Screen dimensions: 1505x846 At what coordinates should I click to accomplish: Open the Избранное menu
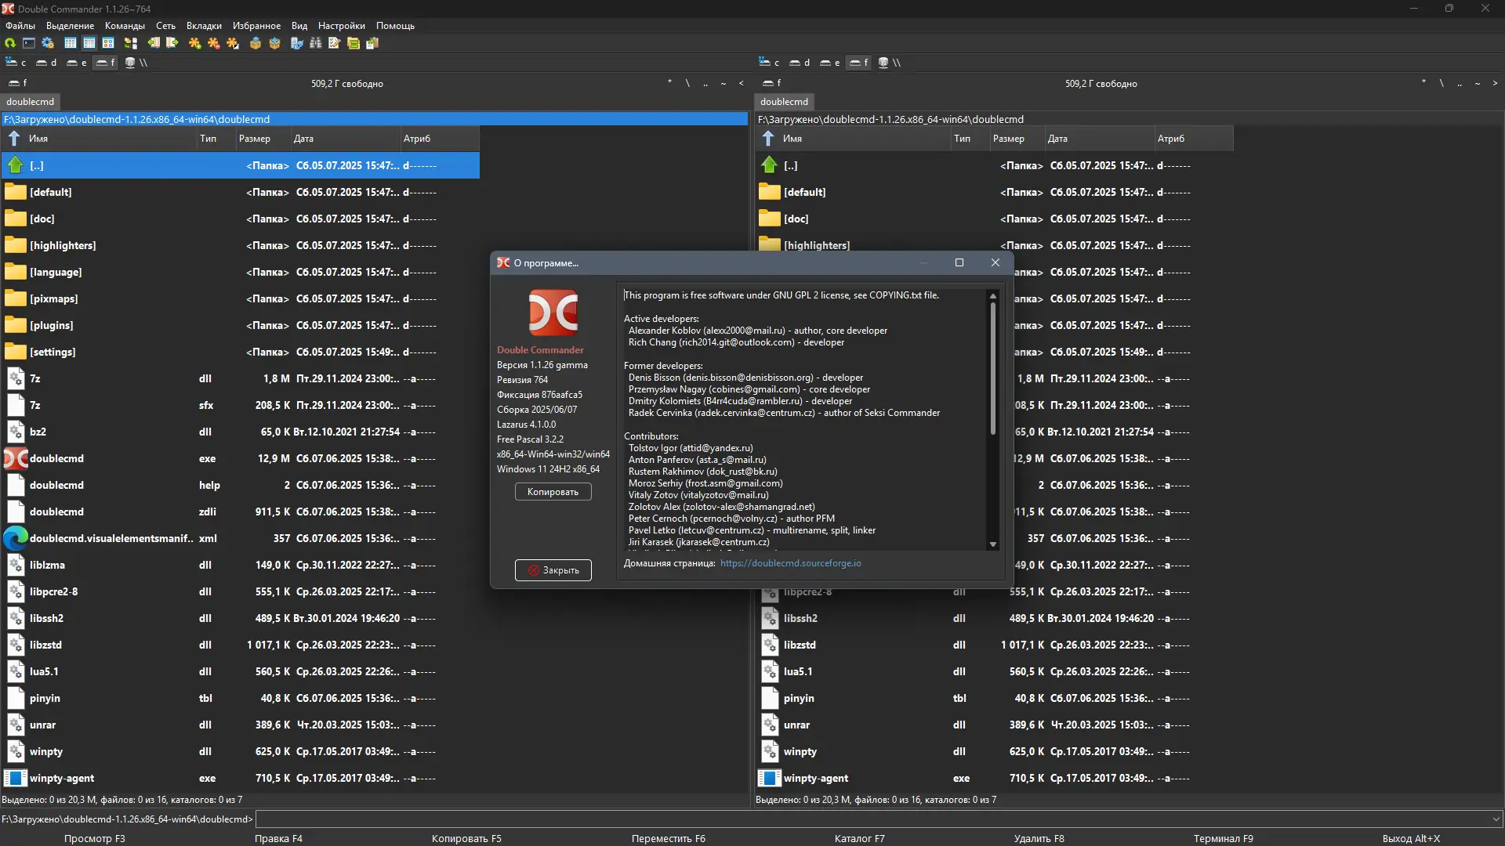click(256, 26)
